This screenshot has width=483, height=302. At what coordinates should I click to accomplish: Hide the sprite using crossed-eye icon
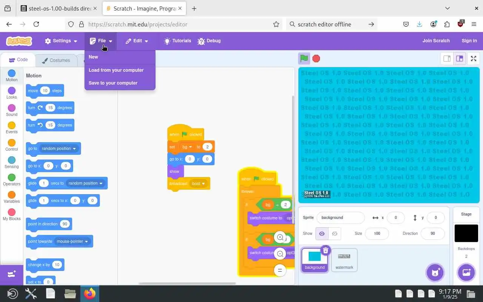click(335, 234)
